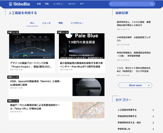
Task: Open the タグ navigation item
Action: [x=81, y=4]
